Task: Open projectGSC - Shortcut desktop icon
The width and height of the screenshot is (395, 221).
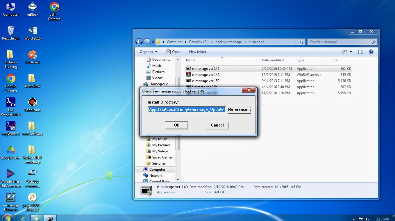Action: tap(33, 202)
